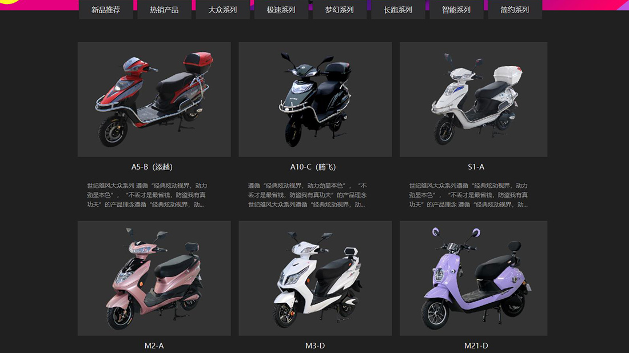The image size is (629, 353).
Task: Select the 大众系列 category tab
Action: (x=222, y=10)
